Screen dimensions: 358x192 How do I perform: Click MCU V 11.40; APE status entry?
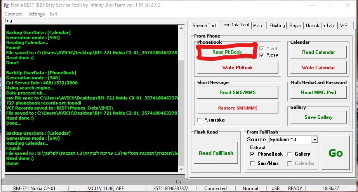coord(106,189)
